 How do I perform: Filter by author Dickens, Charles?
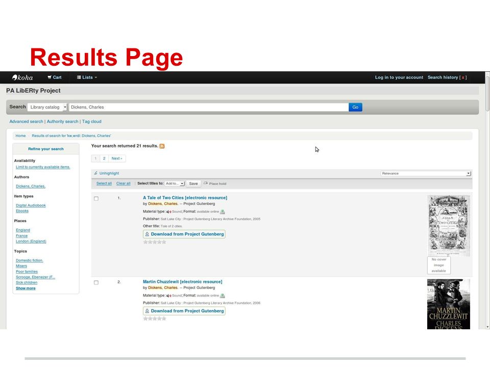click(31, 187)
